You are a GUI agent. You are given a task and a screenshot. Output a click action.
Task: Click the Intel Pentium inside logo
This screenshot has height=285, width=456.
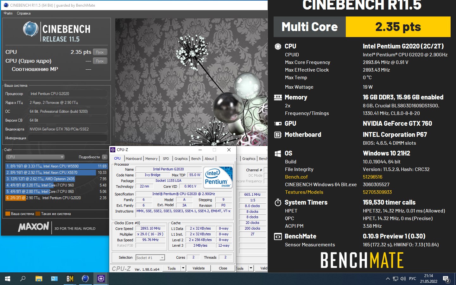tap(218, 178)
